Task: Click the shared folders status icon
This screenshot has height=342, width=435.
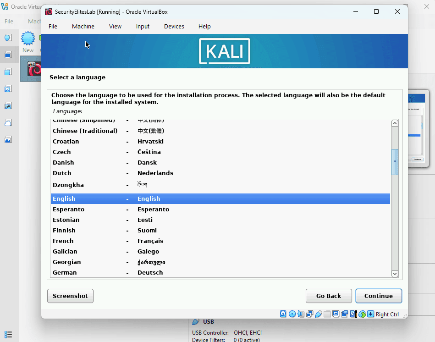Action: 327,314
